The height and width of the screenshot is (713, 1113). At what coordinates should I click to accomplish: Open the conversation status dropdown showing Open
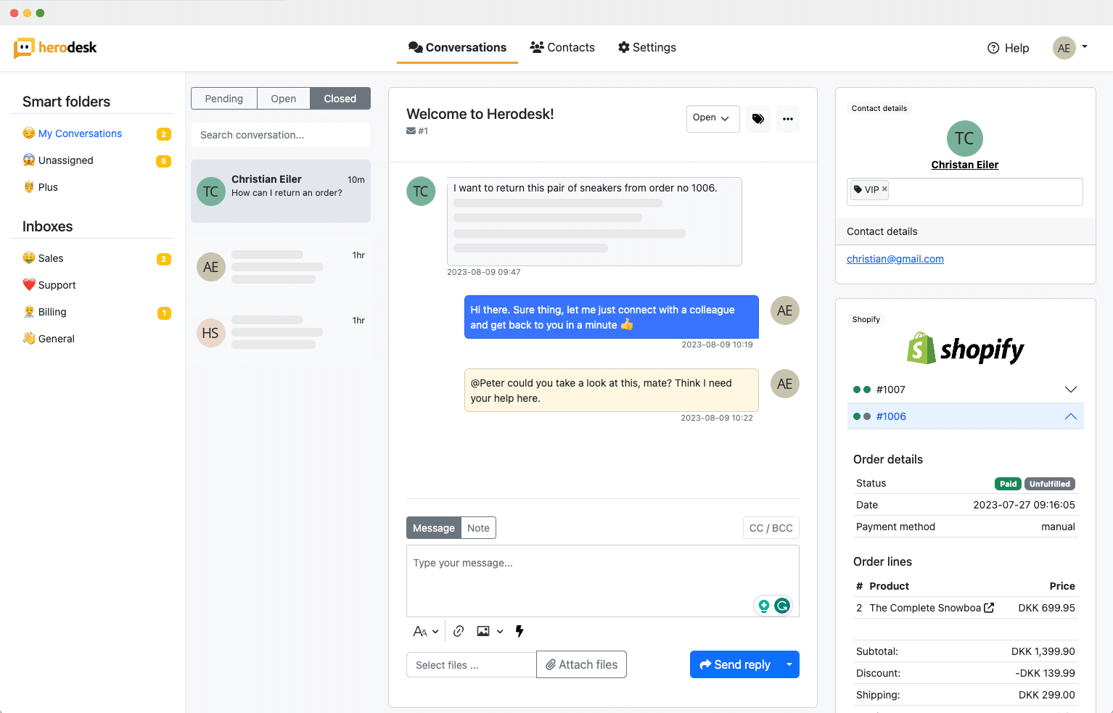(712, 118)
